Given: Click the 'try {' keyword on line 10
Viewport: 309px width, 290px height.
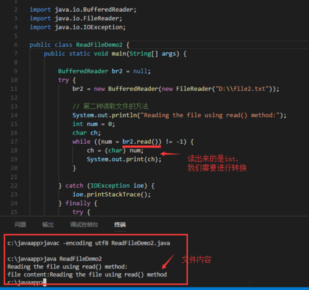Looking at the screenshot, I should (x=67, y=80).
